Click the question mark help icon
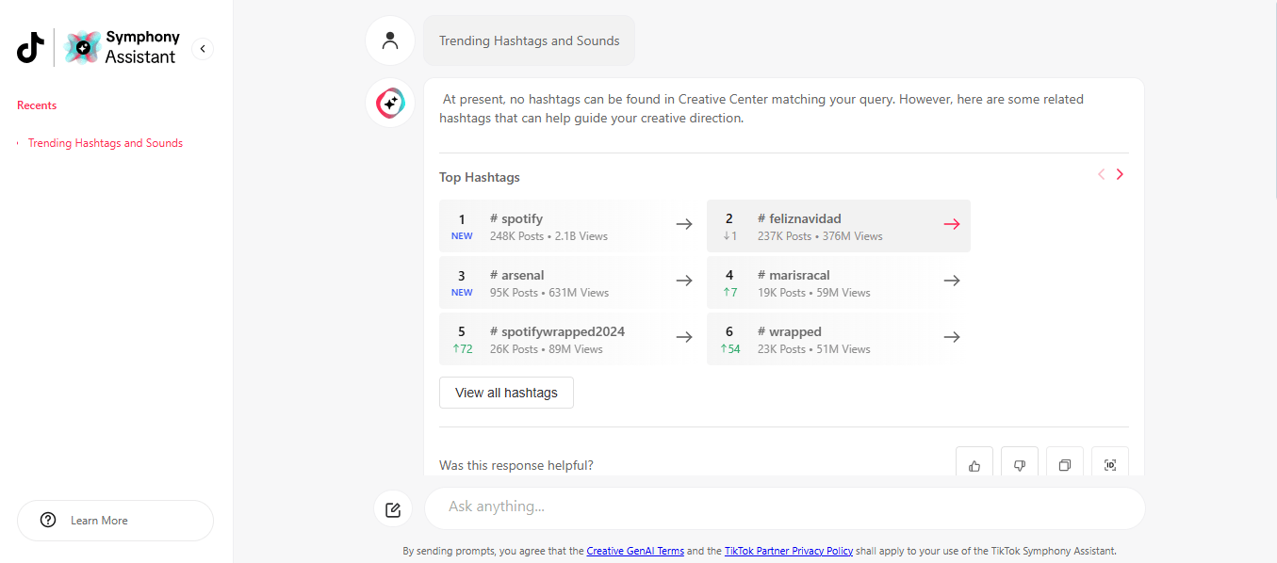This screenshot has width=1277, height=563. [48, 521]
